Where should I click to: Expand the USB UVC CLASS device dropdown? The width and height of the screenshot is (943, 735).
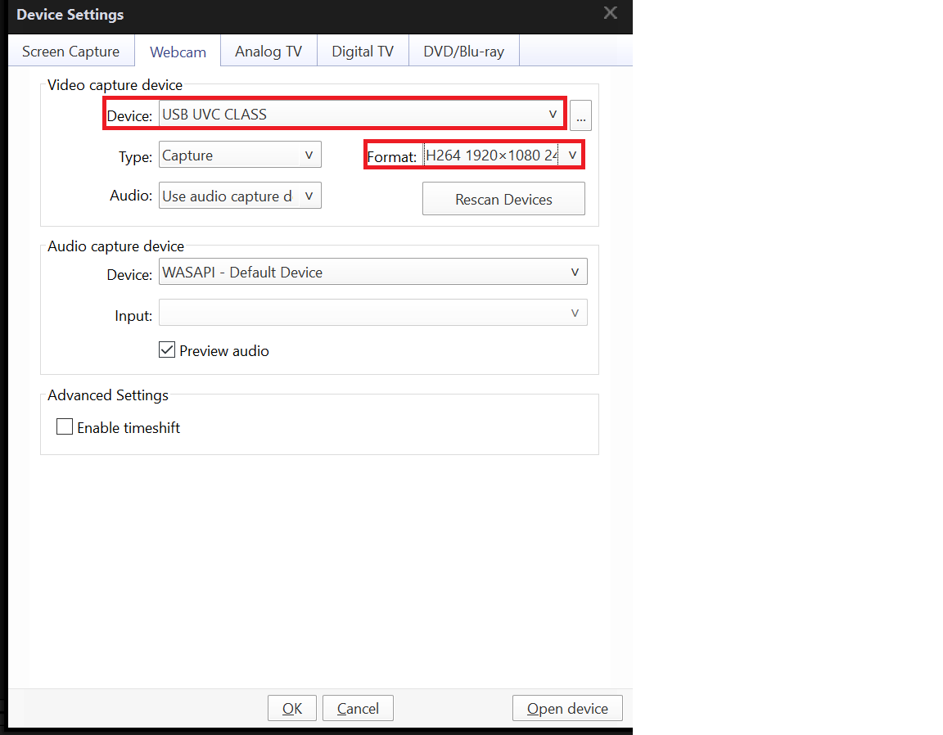360,115
